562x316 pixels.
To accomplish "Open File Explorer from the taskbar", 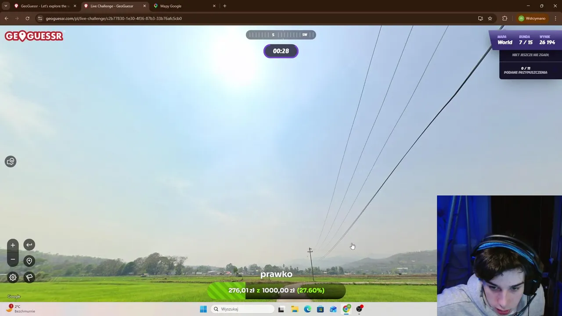I will click(x=295, y=309).
